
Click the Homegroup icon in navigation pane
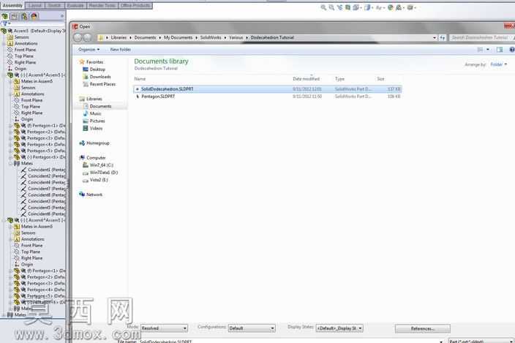[82, 143]
